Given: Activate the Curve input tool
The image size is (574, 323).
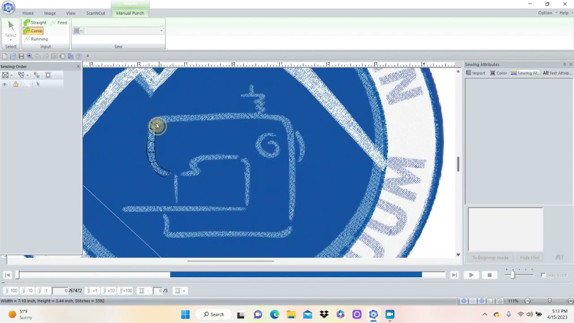Looking at the screenshot, I should click(33, 31).
